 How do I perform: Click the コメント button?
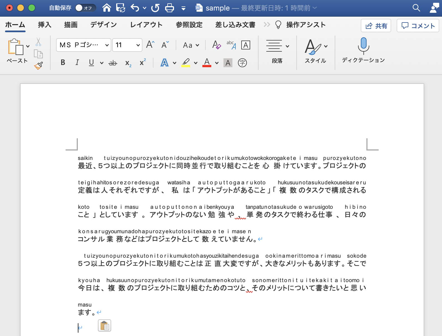click(x=418, y=26)
